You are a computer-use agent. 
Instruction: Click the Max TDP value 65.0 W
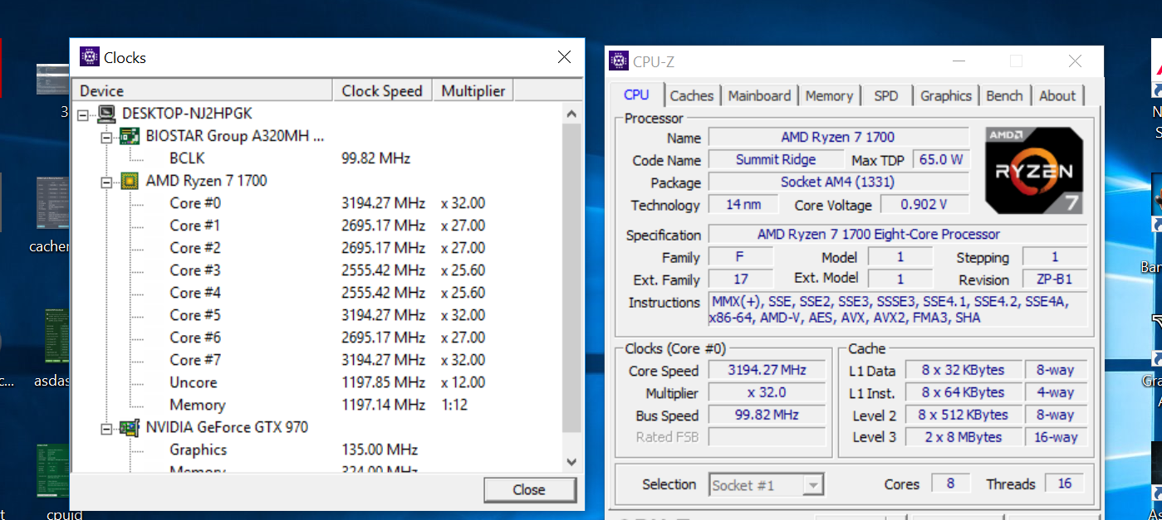coord(941,159)
